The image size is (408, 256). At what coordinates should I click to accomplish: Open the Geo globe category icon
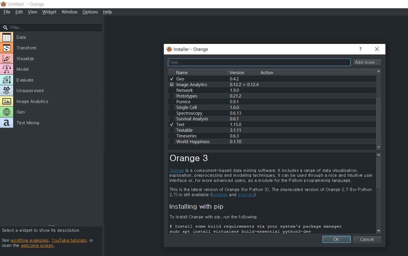pyautogui.click(x=7, y=112)
